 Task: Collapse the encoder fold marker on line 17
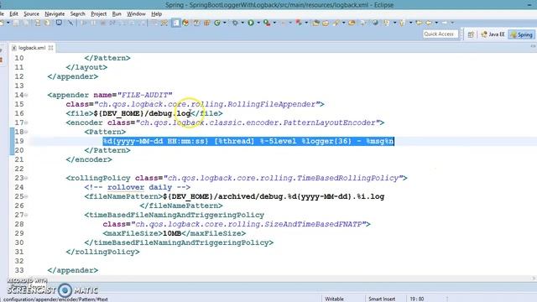point(26,122)
